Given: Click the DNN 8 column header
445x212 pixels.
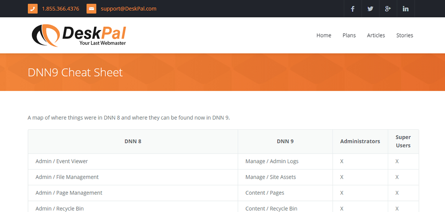Looking at the screenshot, I should click(133, 142).
